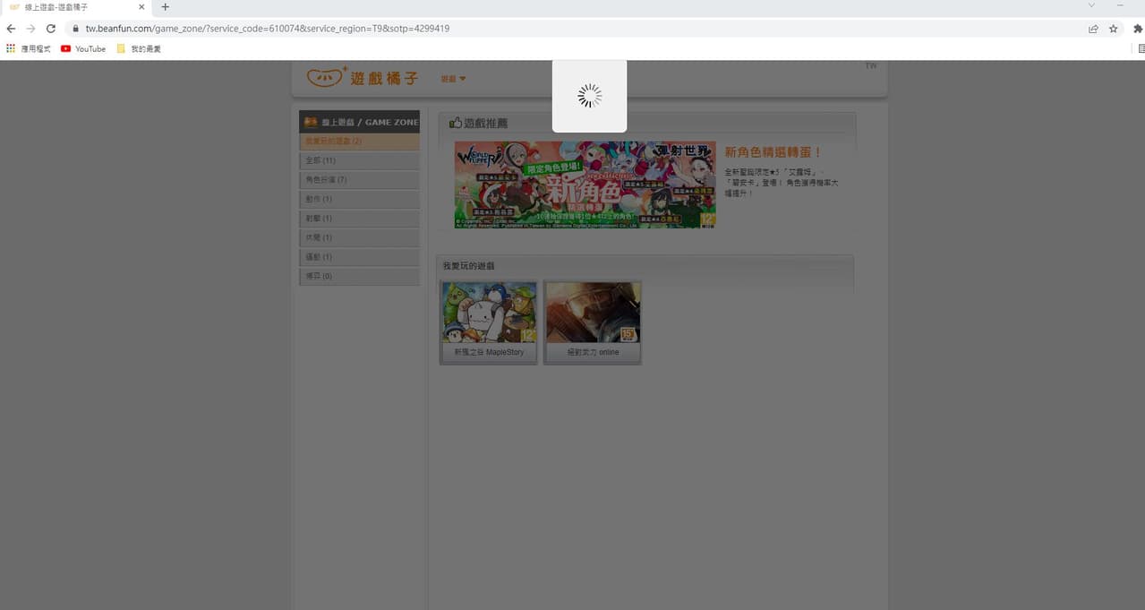The height and width of the screenshot is (610, 1145).
Task: Click the World Flipper 新角色 banner image
Action: 585,185
